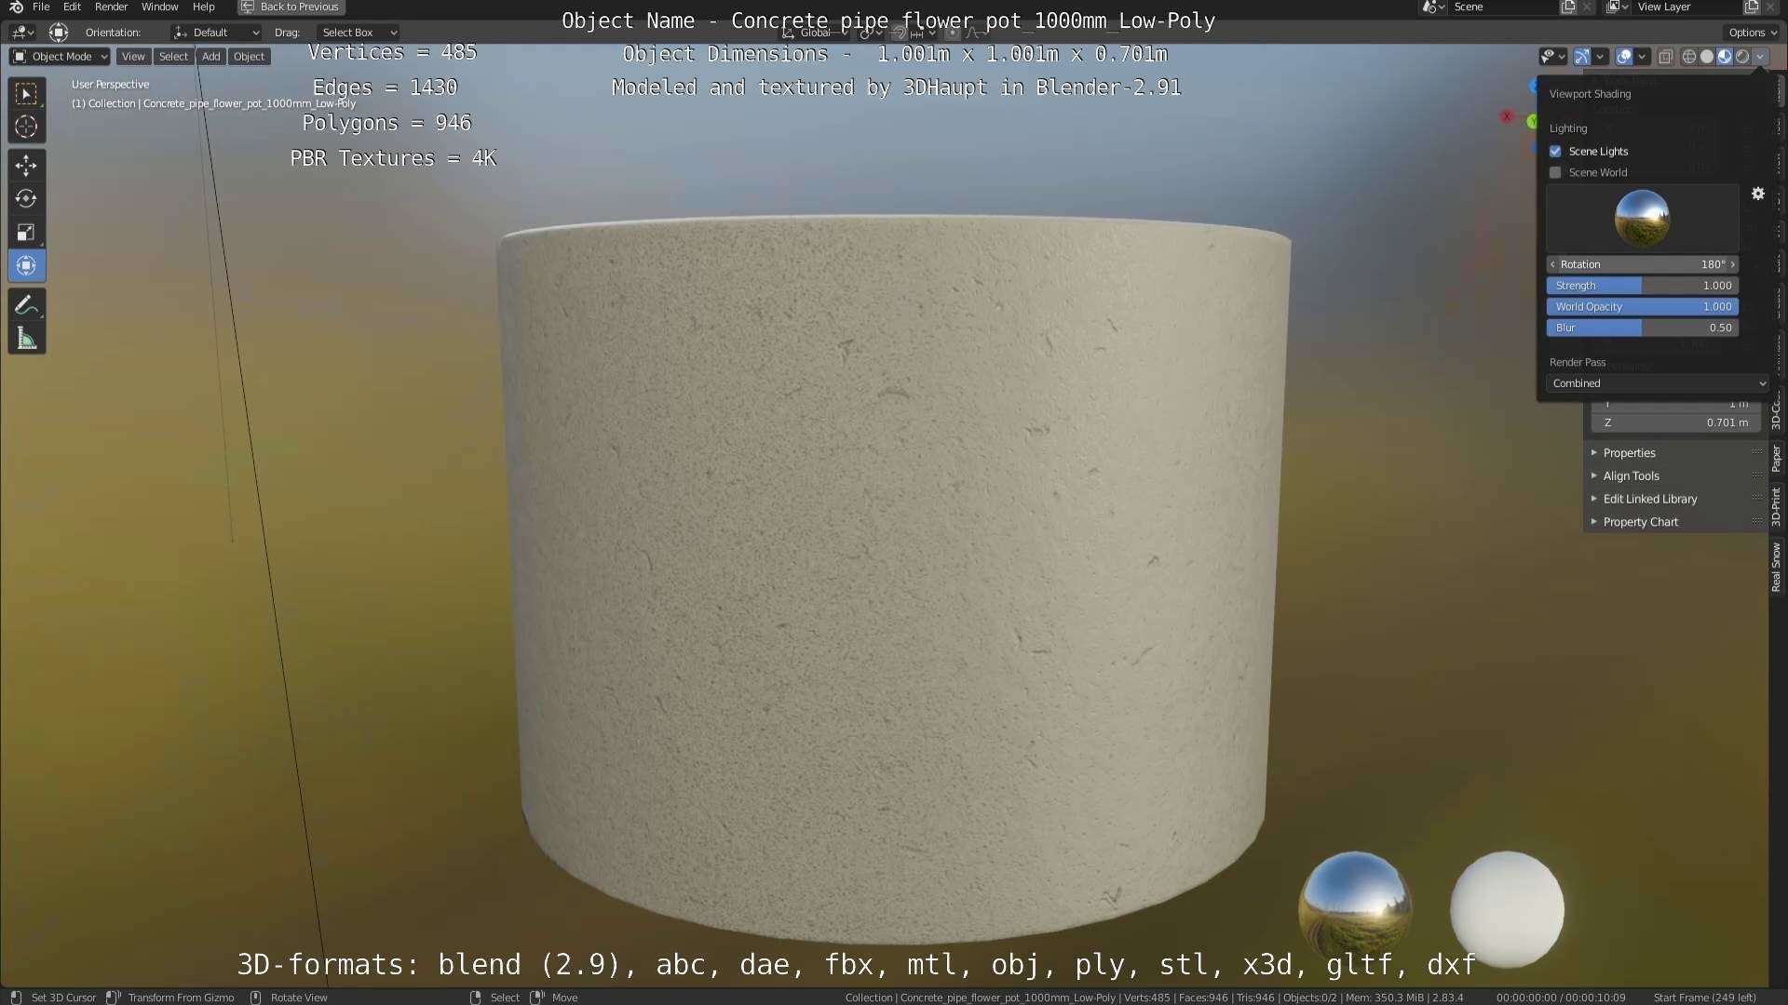Open the viewport Select menu

(173, 57)
